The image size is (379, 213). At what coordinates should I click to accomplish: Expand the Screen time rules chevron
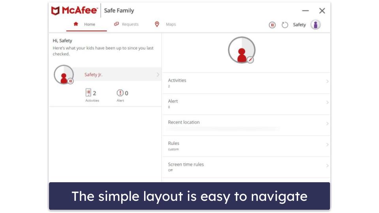327,166
